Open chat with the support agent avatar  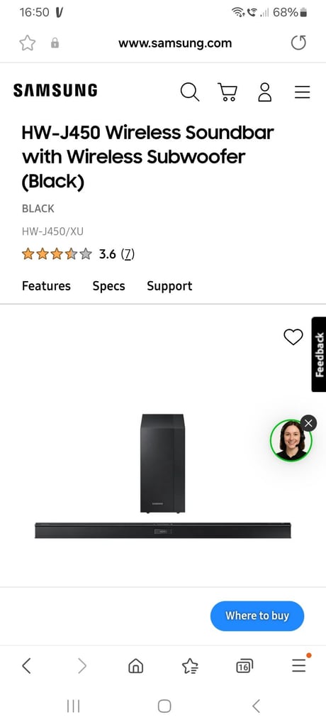coord(291,440)
